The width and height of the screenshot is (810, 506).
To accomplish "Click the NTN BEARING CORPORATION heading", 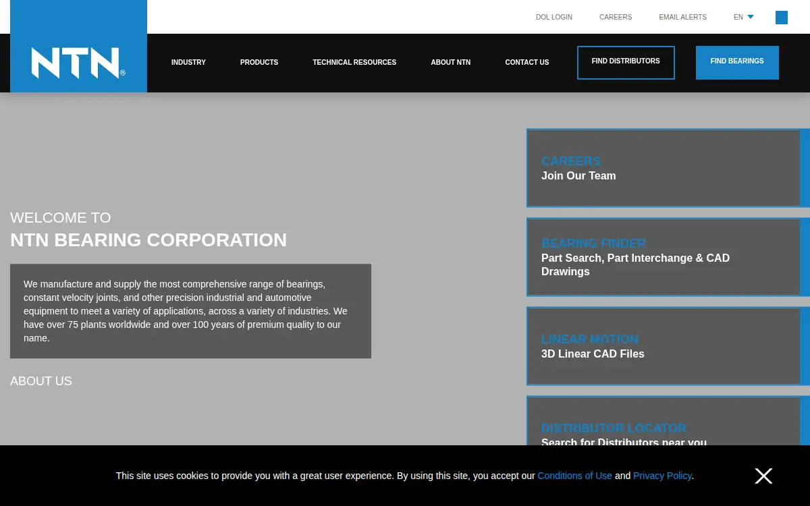I will (x=148, y=240).
